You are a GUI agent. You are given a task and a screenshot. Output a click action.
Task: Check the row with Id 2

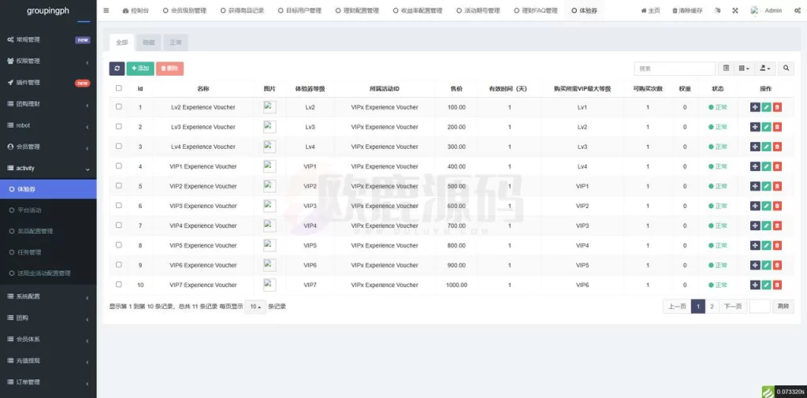coord(119,126)
